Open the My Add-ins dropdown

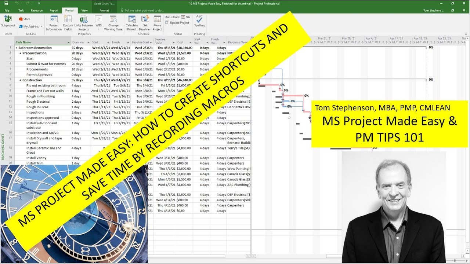(x=31, y=26)
